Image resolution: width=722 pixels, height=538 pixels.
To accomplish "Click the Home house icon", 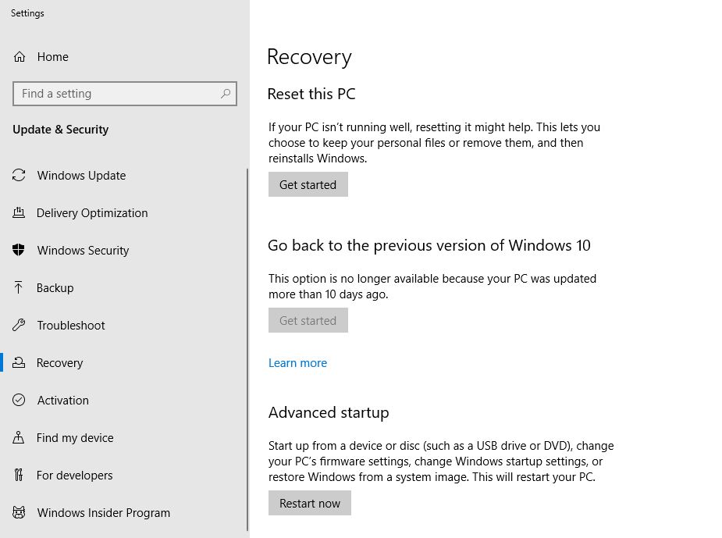I will tap(20, 57).
